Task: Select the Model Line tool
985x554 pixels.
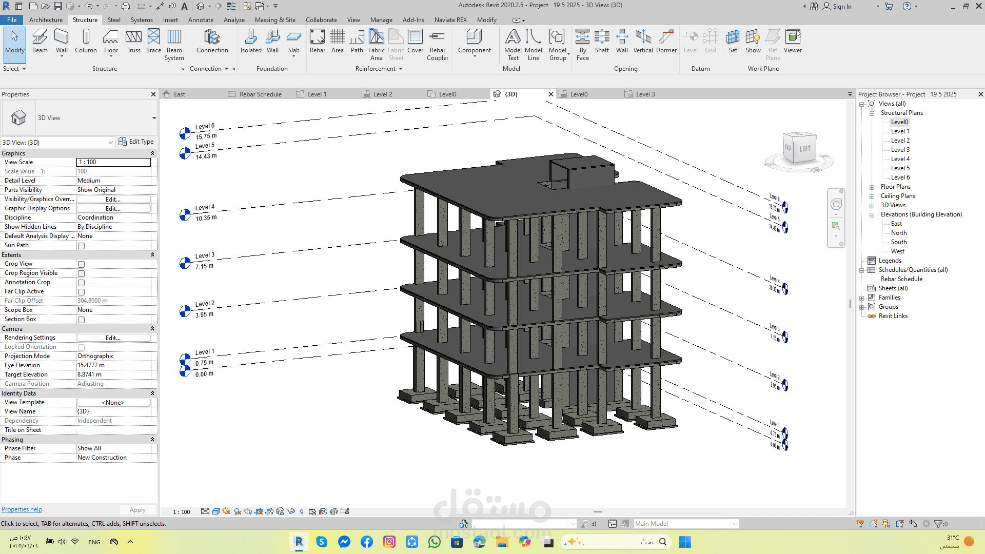Action: (x=534, y=45)
